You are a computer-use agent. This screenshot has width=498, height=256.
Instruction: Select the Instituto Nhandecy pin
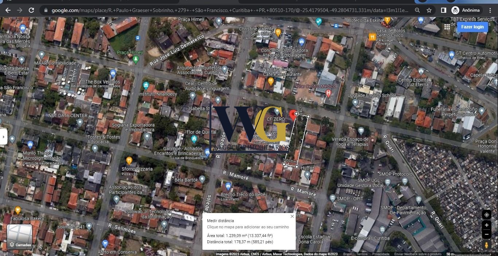(146, 86)
